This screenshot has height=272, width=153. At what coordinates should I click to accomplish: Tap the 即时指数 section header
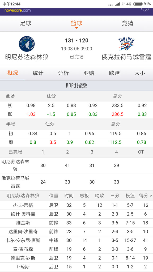point(76,86)
